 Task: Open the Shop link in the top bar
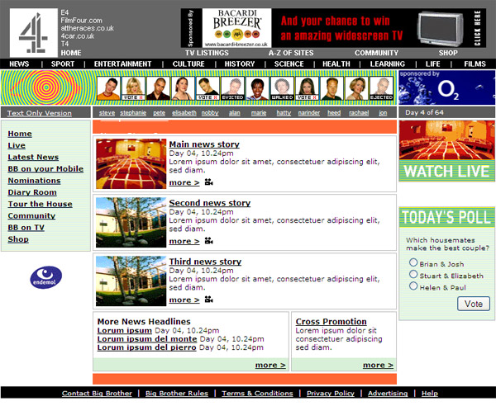448,53
